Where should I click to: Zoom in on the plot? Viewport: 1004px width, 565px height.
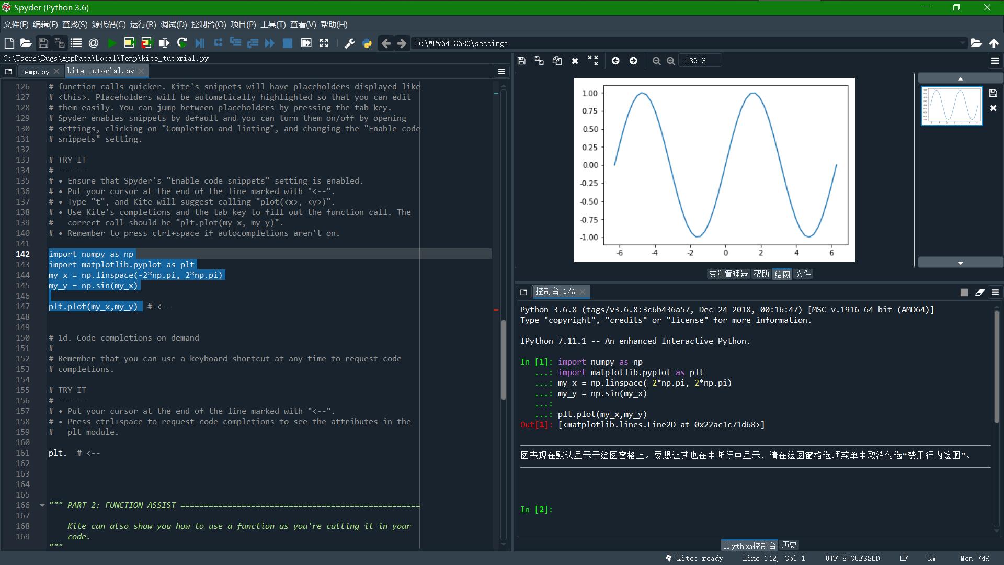tap(671, 61)
